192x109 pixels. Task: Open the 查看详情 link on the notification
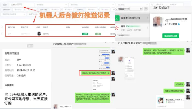click(x=9, y=85)
